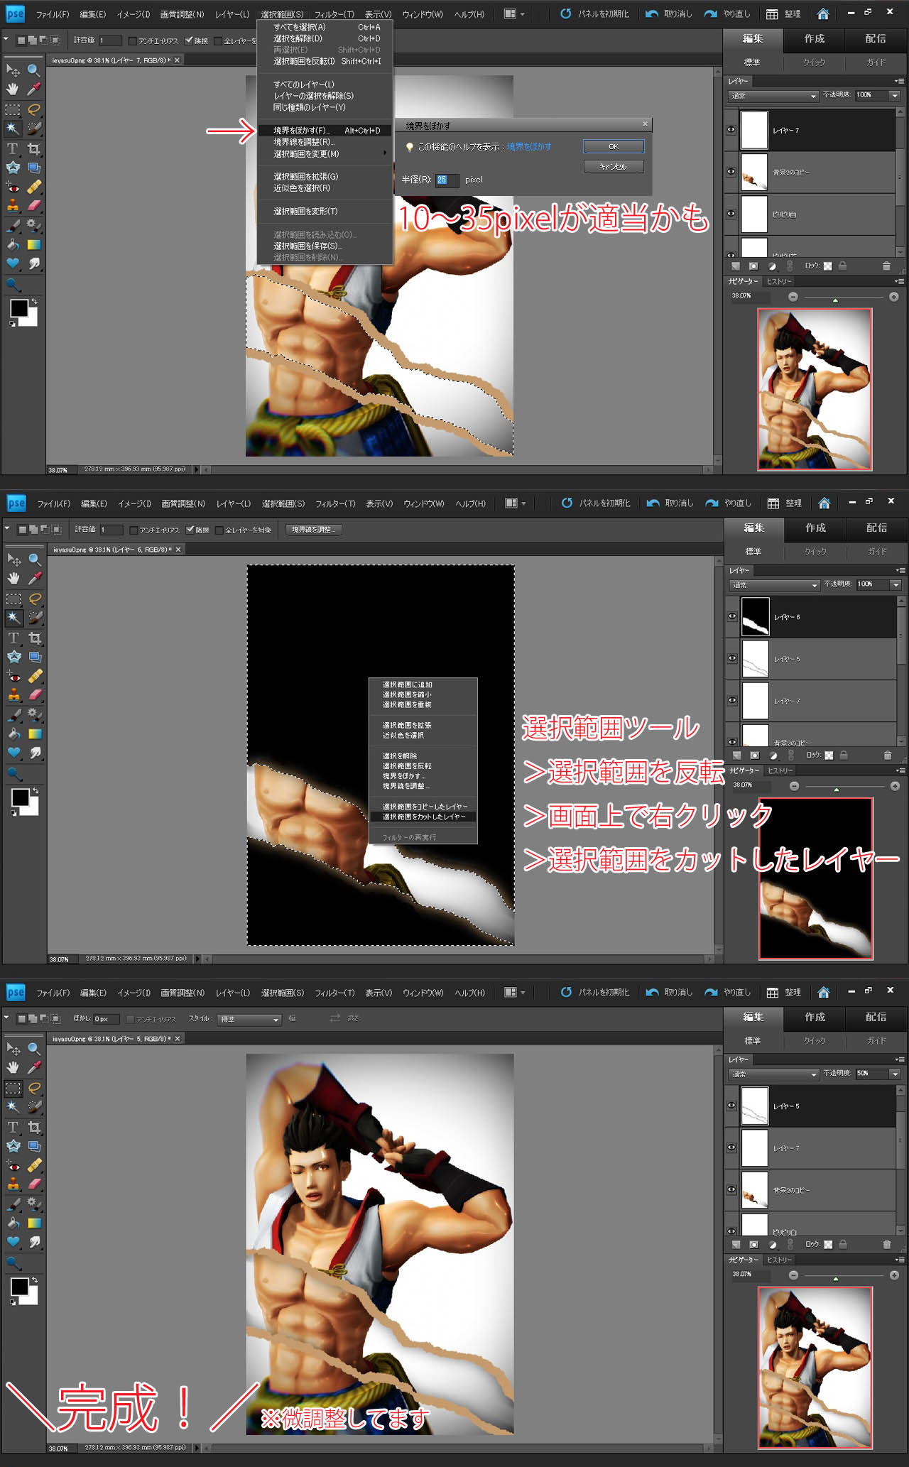Click the navigator thumbnail showing the black masked image
The image size is (909, 1467).
(x=816, y=879)
